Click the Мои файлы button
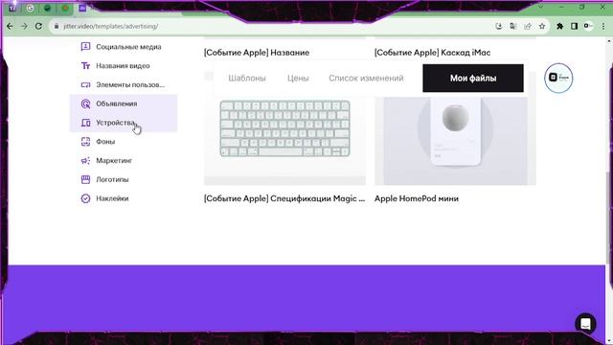Image resolution: width=613 pixels, height=345 pixels. 473,79
